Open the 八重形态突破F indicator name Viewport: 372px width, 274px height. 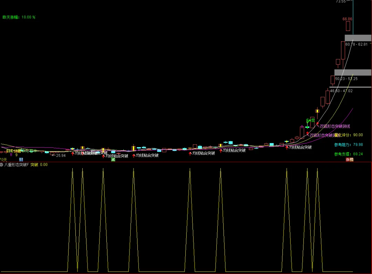click(x=17, y=165)
